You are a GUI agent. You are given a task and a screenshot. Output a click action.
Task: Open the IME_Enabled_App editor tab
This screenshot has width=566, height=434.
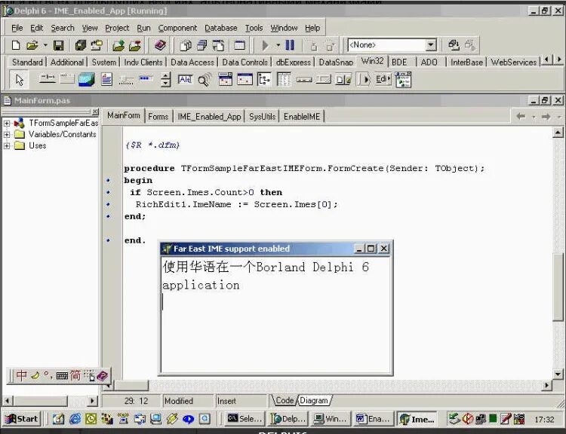(209, 117)
